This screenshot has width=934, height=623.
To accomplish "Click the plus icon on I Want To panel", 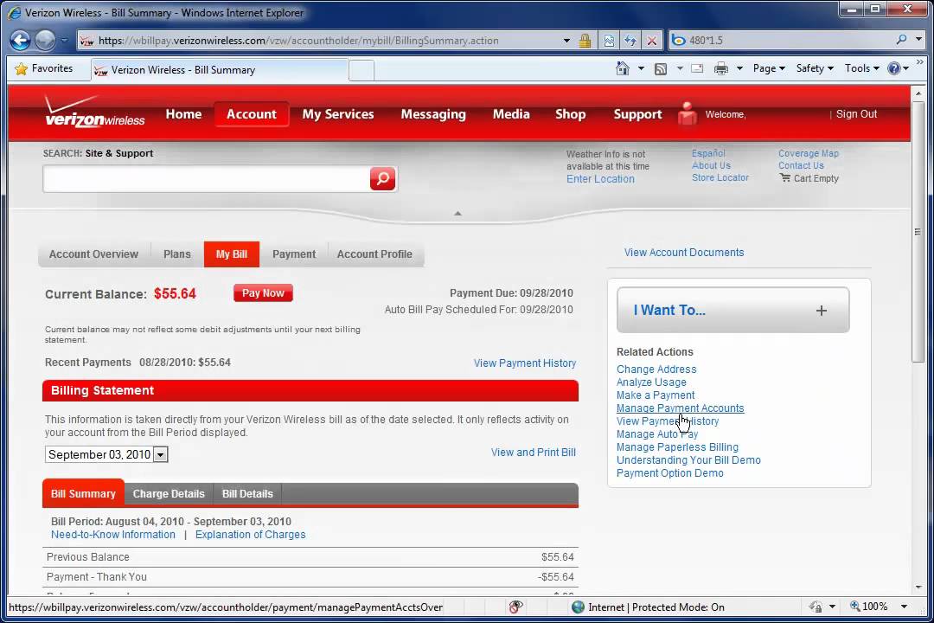I will pos(822,311).
